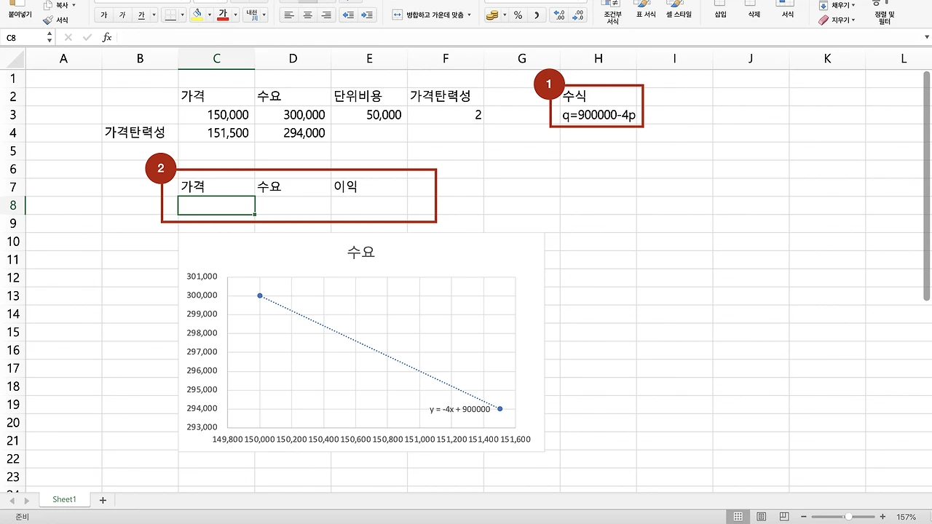Click the cell Format (서식) button
Image resolution: width=932 pixels, height=524 pixels.
coord(788,9)
